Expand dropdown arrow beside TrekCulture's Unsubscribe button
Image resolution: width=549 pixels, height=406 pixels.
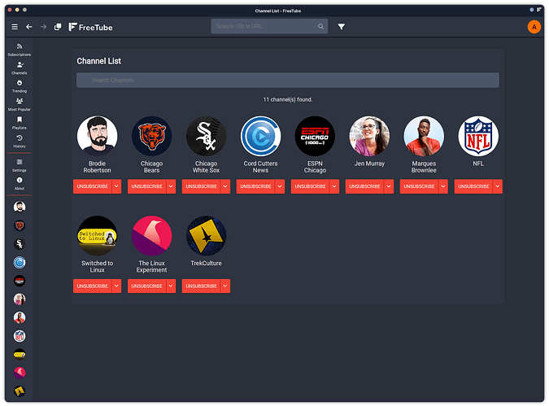[225, 286]
